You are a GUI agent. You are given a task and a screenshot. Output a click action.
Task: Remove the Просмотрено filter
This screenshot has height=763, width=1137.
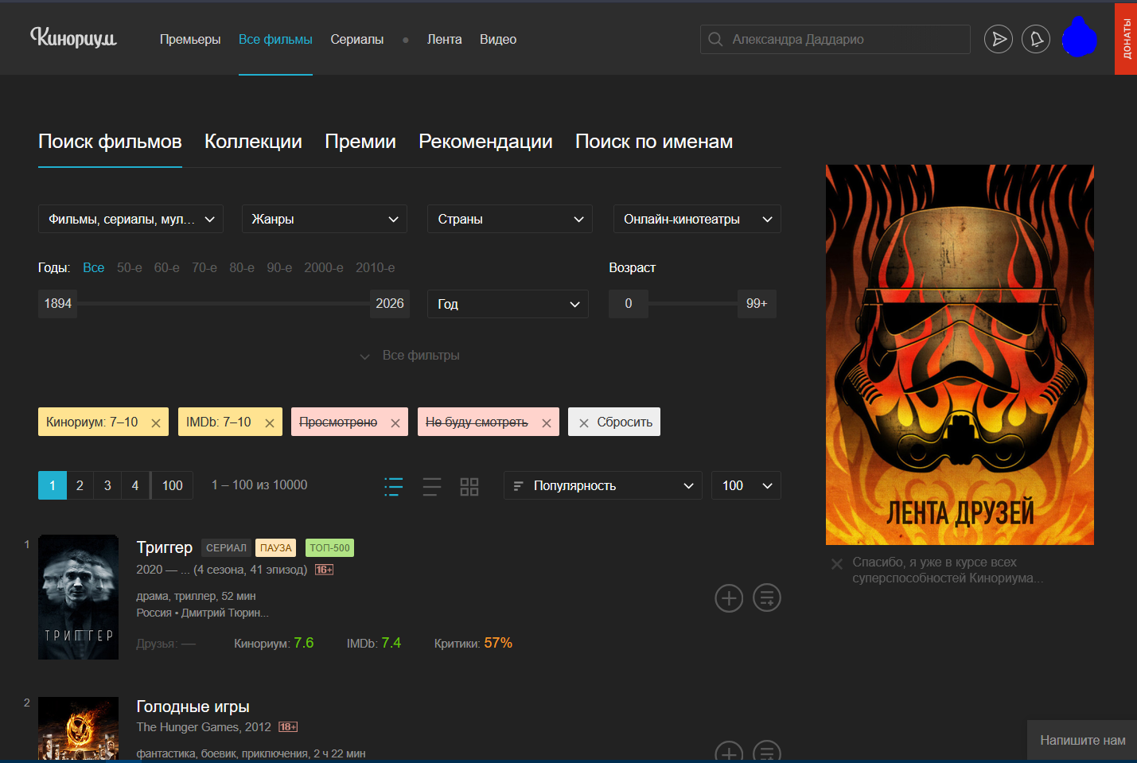pyautogui.click(x=395, y=422)
